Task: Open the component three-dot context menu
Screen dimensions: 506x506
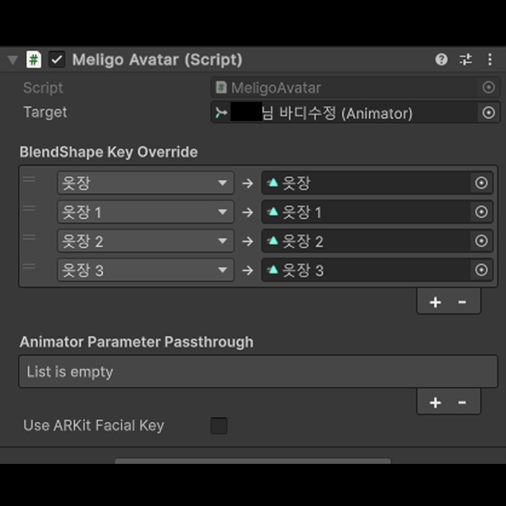Action: click(x=490, y=60)
